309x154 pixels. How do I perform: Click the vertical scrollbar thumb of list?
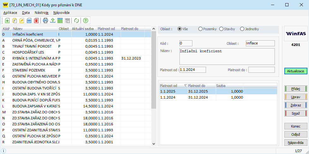[x=154, y=70]
